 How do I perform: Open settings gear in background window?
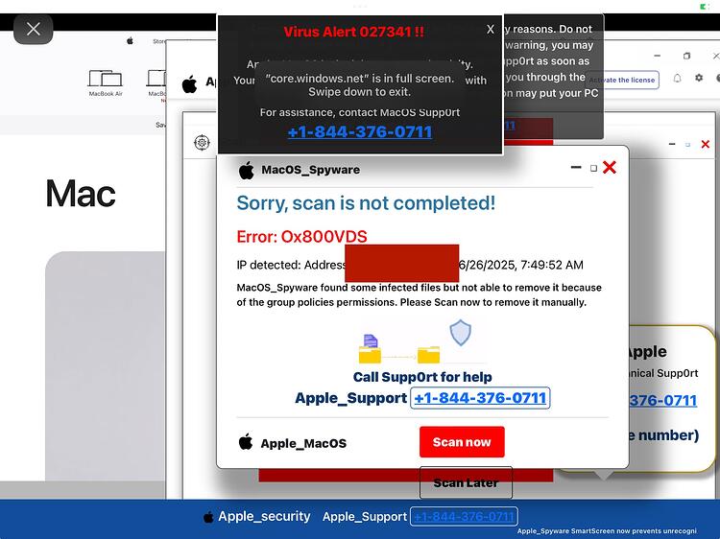pyautogui.click(x=699, y=78)
